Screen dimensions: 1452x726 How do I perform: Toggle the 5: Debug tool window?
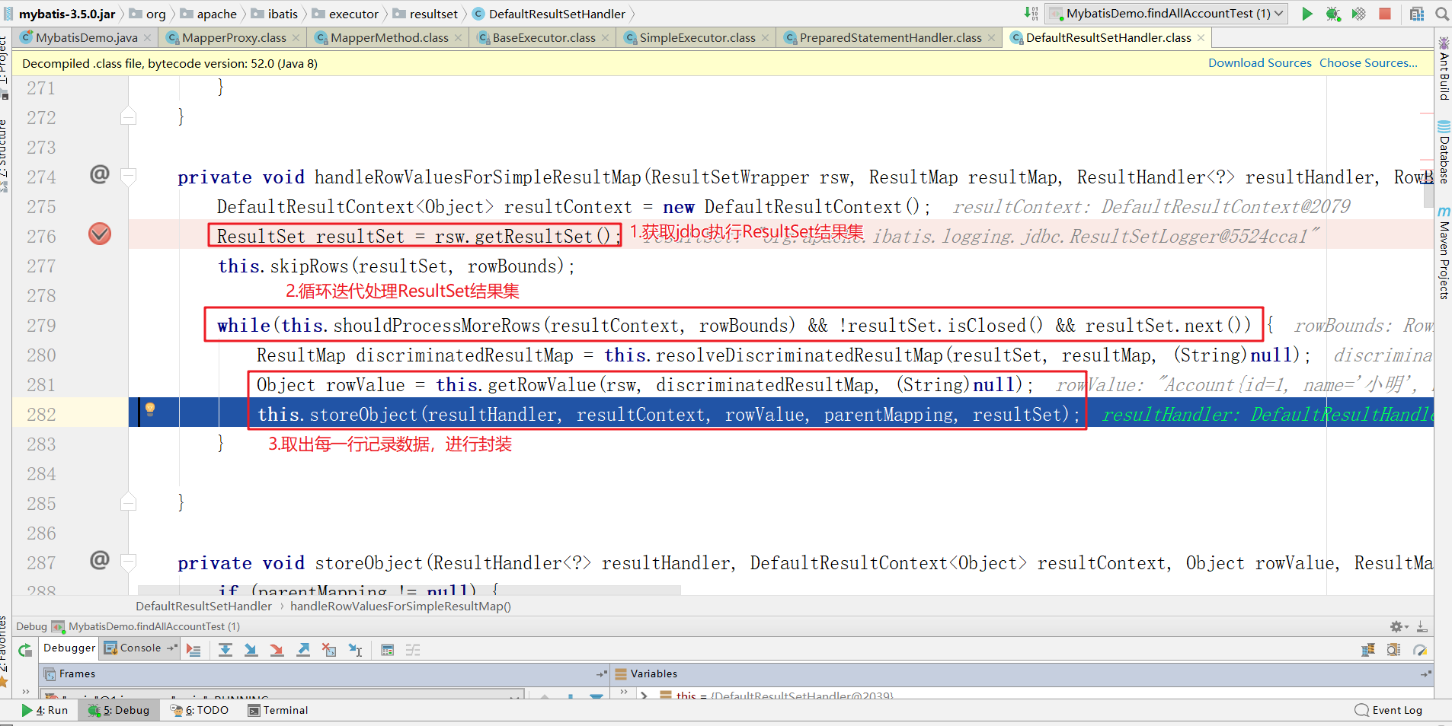pyautogui.click(x=119, y=711)
